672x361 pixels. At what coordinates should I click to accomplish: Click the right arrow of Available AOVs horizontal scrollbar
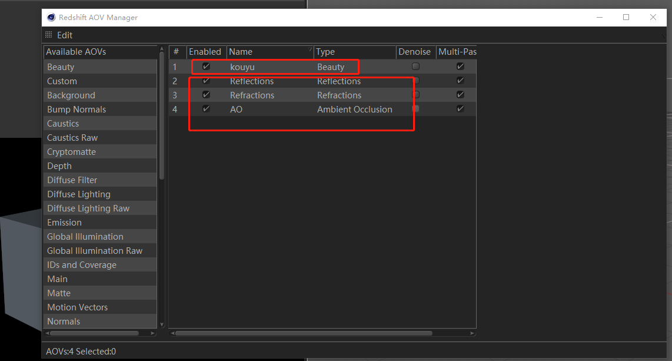click(153, 333)
